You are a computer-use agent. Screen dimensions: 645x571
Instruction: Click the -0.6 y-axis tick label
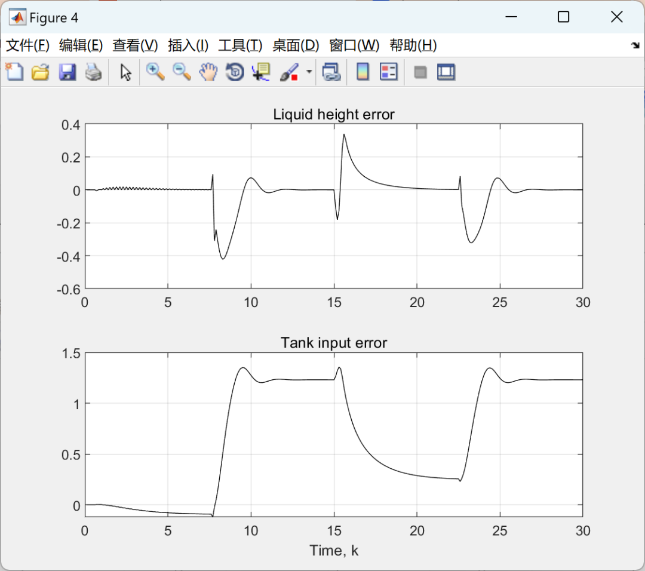coord(68,290)
